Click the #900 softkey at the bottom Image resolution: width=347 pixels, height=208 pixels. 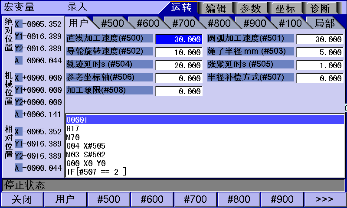tap(282, 199)
